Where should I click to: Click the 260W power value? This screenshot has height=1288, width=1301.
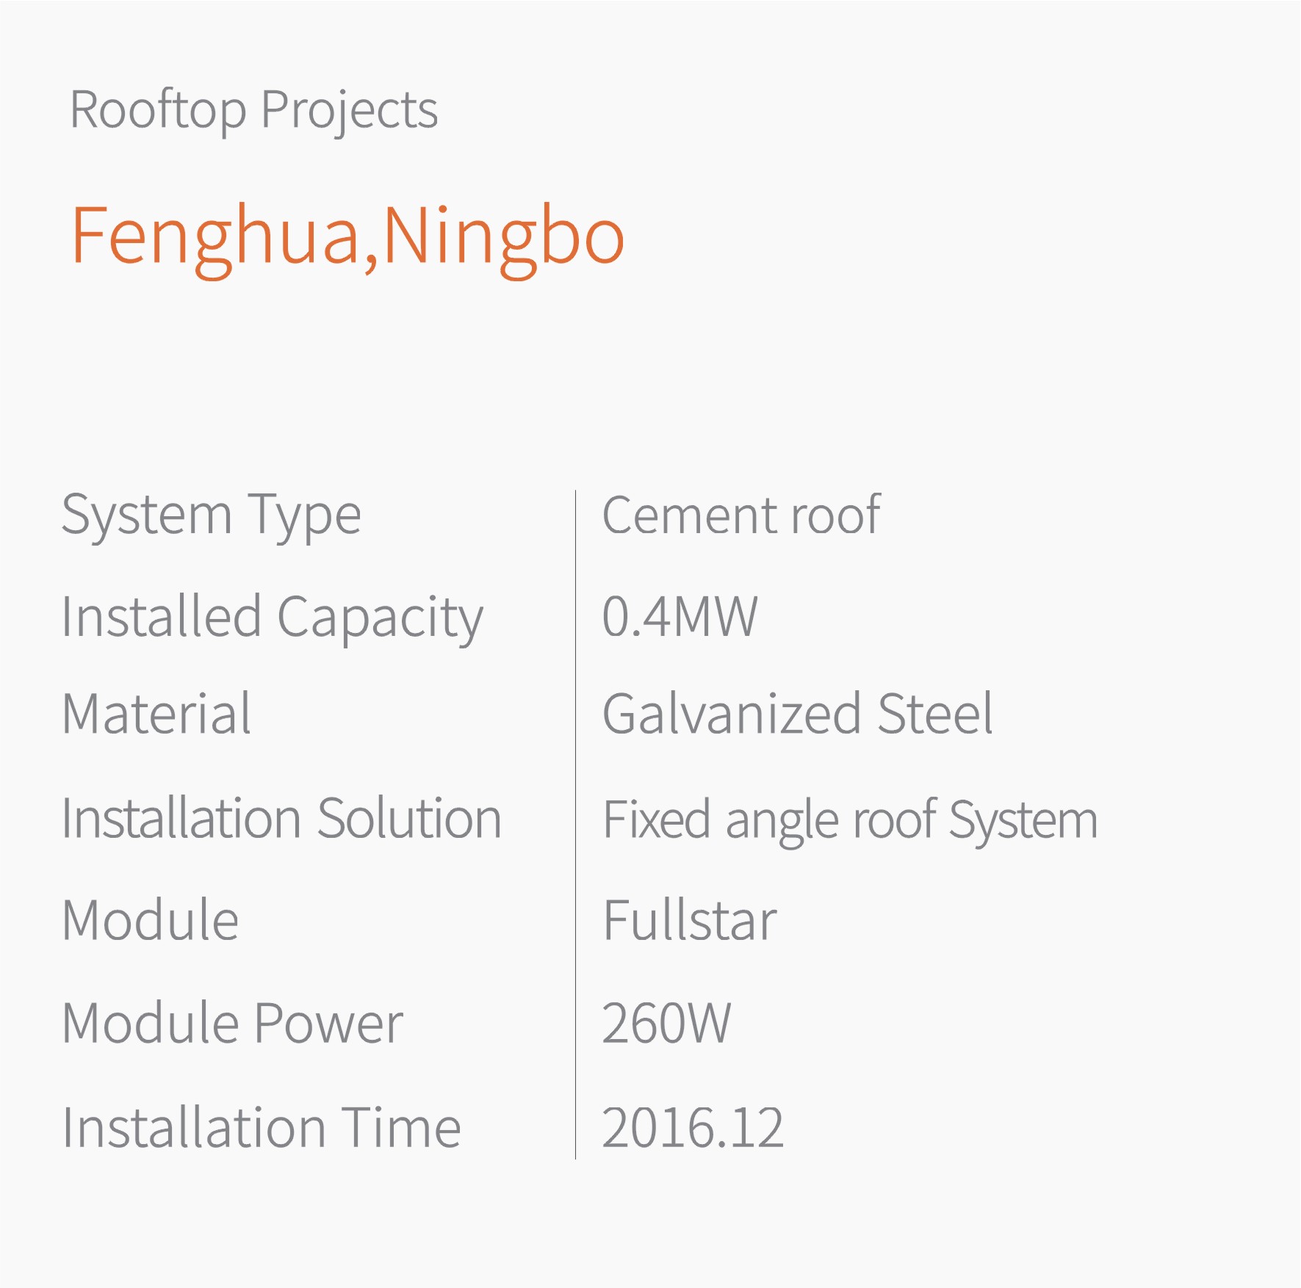[x=666, y=1023]
